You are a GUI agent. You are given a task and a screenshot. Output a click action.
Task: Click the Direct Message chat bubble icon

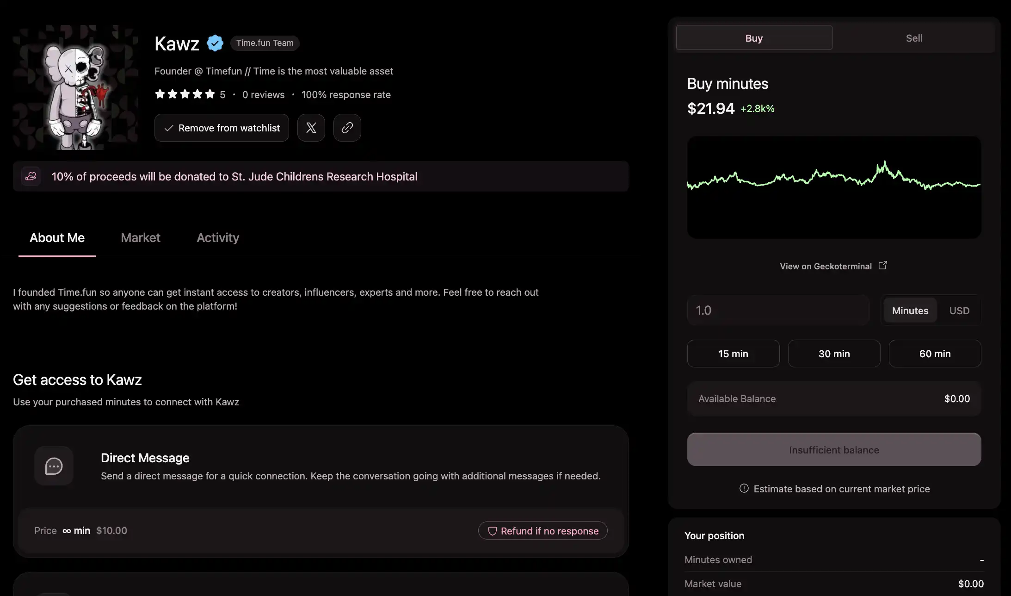click(x=54, y=466)
